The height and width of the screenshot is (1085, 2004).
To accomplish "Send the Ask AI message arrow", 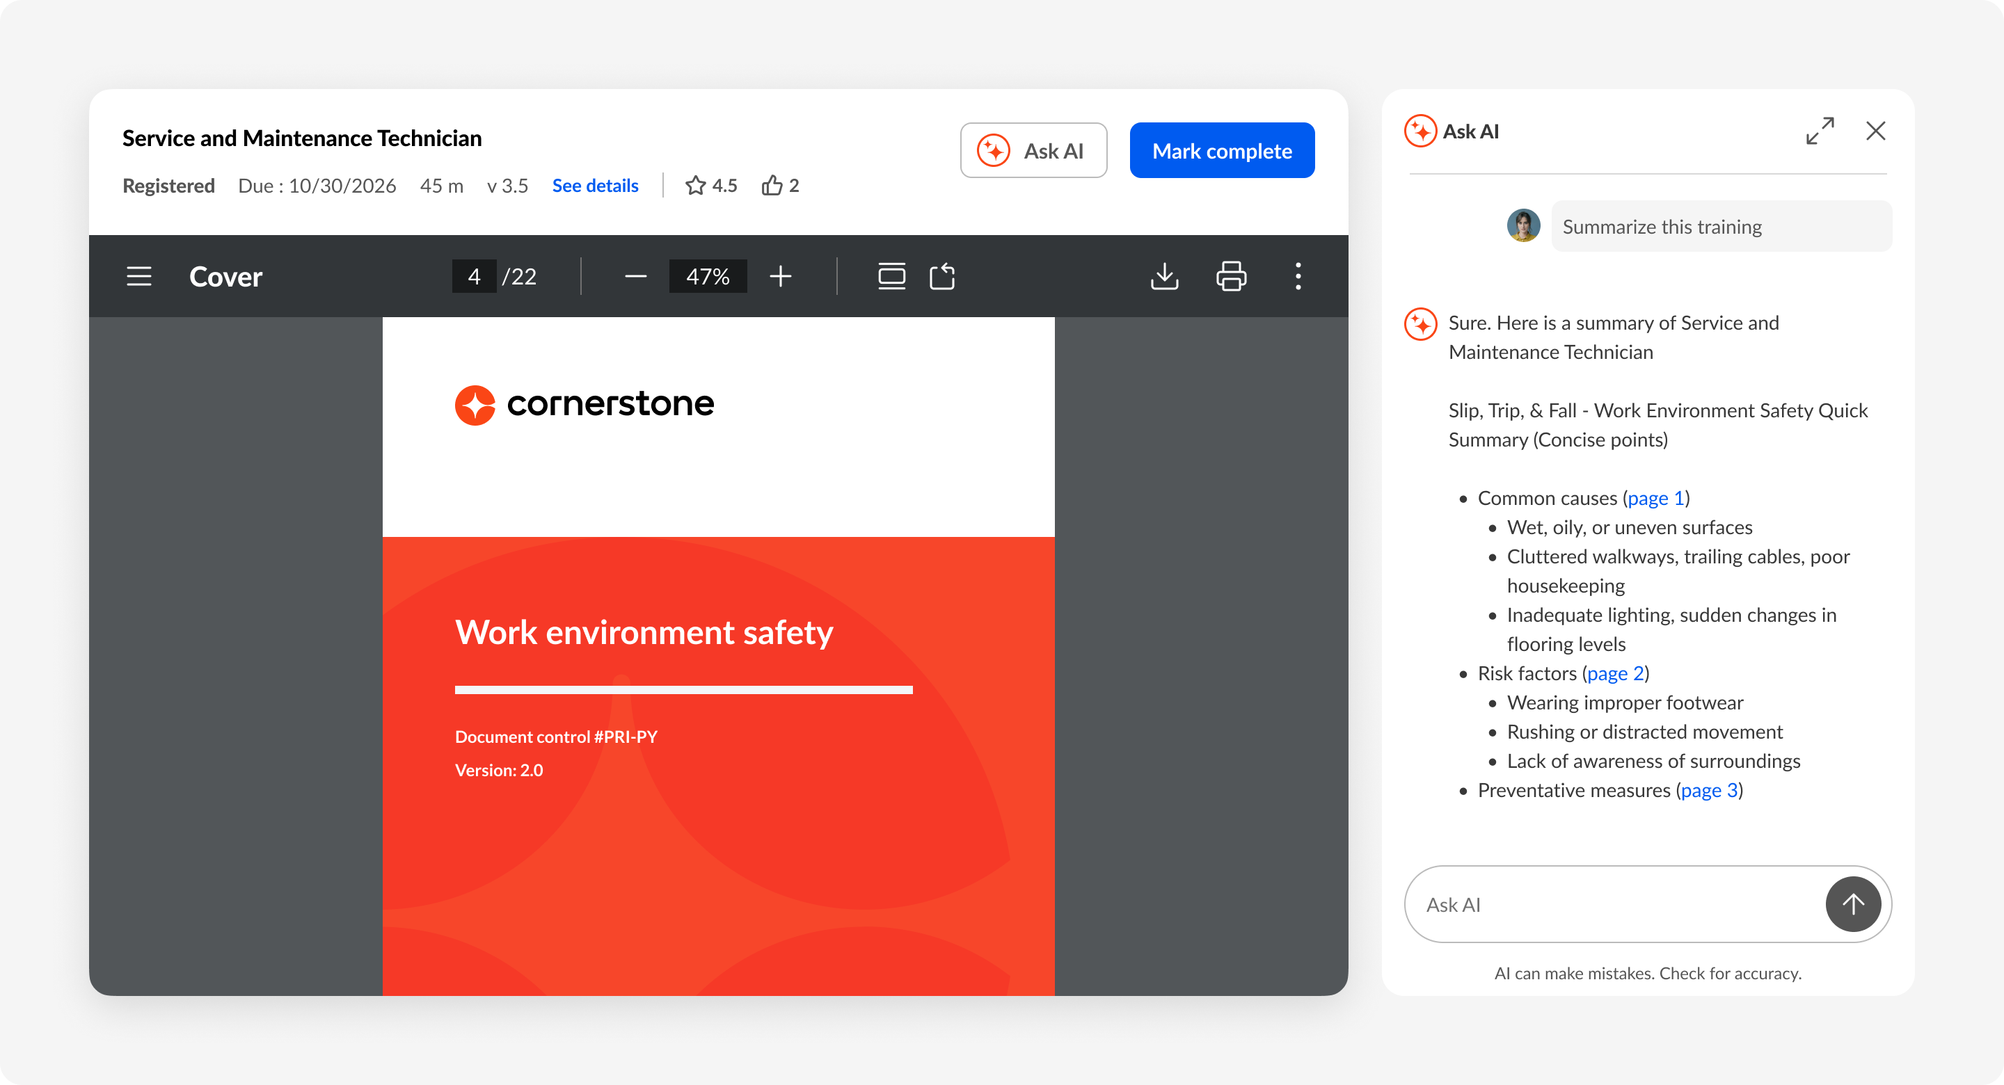I will [1853, 903].
